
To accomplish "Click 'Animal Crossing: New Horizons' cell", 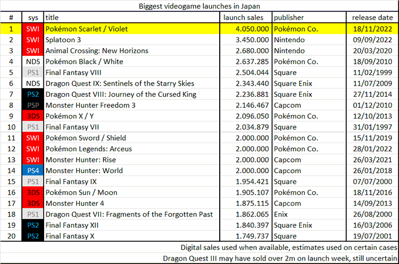I will (97, 50).
